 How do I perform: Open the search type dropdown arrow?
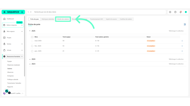(x=31, y=12)
